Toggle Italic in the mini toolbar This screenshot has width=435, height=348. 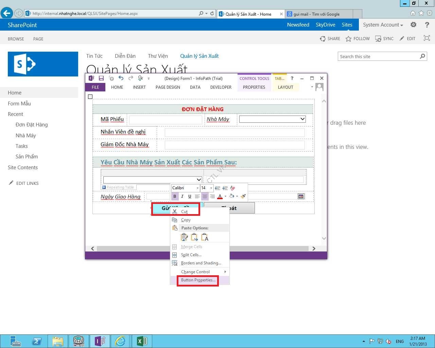click(182, 196)
